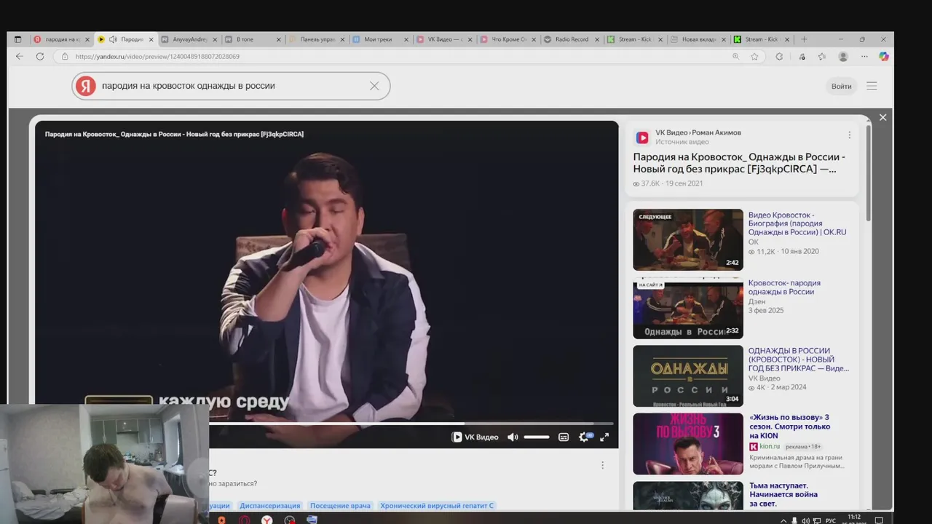This screenshot has height=524, width=932.
Task: Adjust the video volume slider
Action: [x=537, y=437]
